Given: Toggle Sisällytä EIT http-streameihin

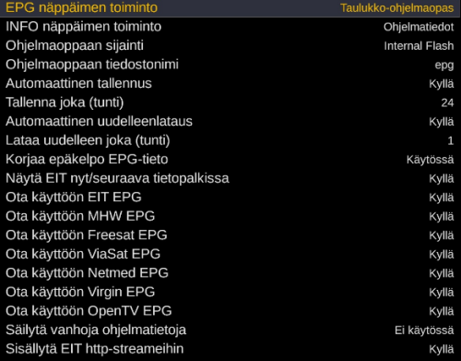Looking at the screenshot, I should click(230, 349).
